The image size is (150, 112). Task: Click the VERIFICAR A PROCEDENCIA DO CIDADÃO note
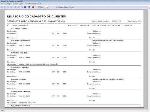tap(38, 64)
